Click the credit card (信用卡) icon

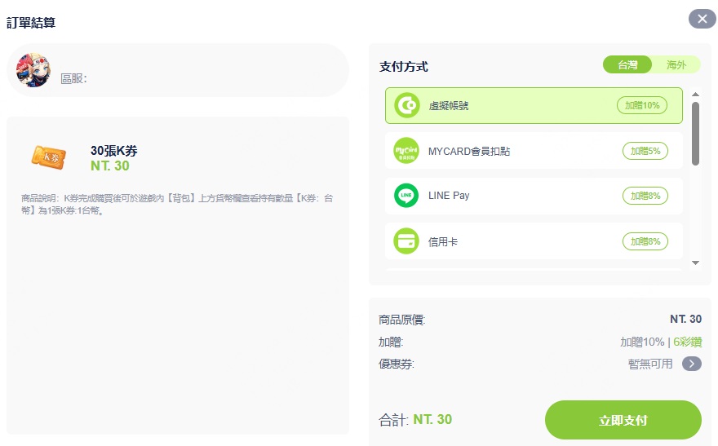pyautogui.click(x=406, y=241)
